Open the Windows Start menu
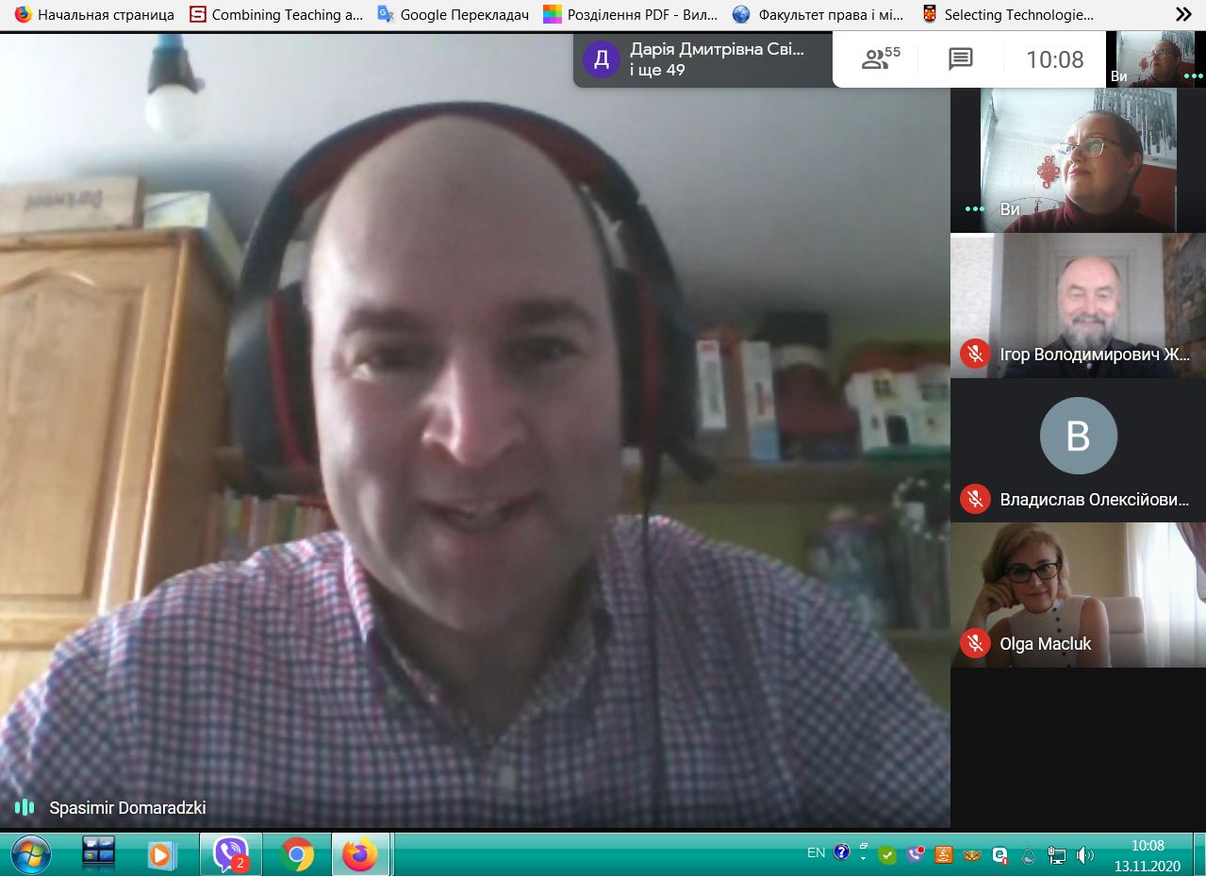This screenshot has height=876, width=1206. click(x=31, y=854)
